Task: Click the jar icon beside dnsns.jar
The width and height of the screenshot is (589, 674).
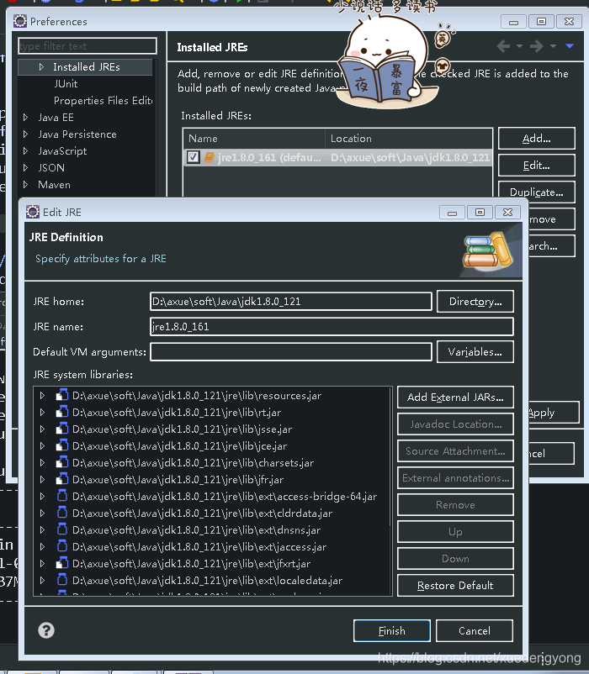Action: 62,529
